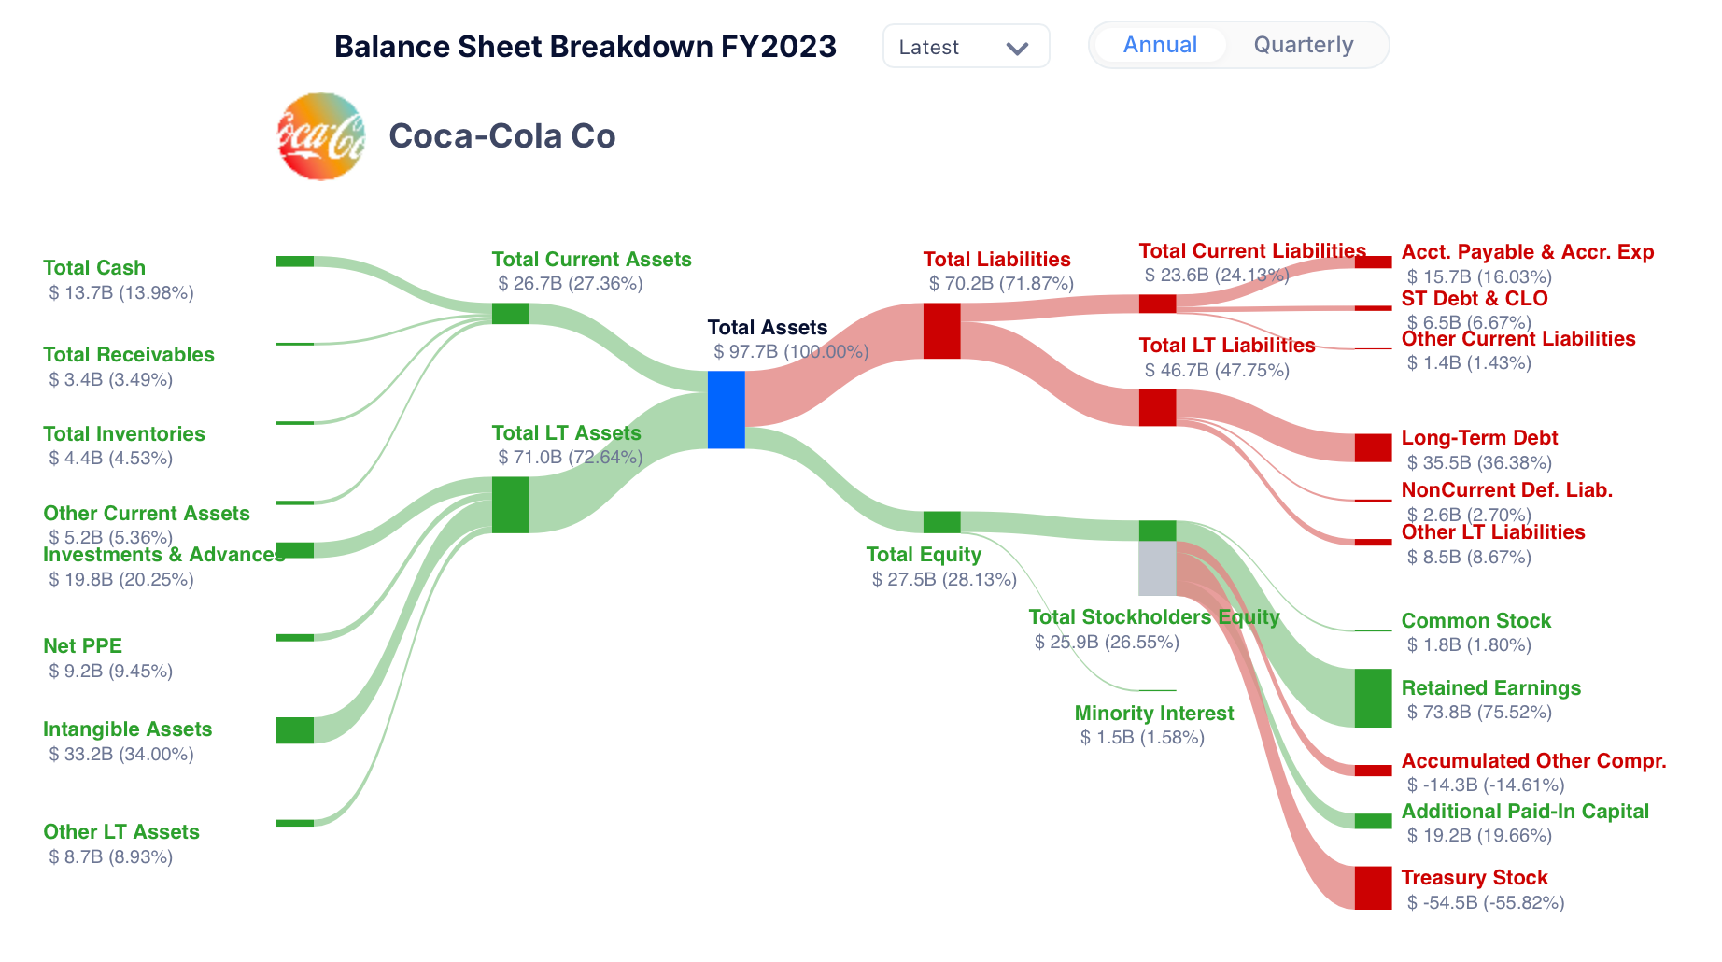
Task: Select the red Total Liabilities node
Action: pyautogui.click(x=941, y=331)
